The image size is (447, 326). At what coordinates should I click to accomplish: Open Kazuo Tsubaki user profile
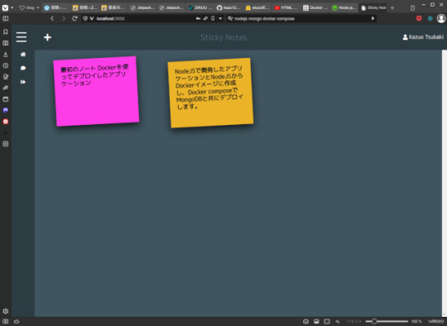pyautogui.click(x=423, y=37)
